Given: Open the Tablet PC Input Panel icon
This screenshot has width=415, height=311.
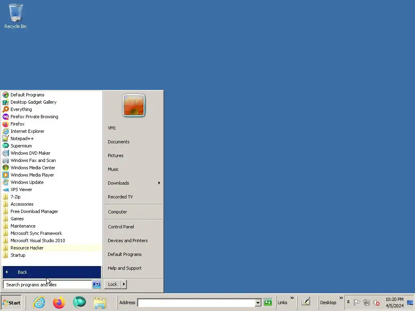Looking at the screenshot, I should (306, 302).
